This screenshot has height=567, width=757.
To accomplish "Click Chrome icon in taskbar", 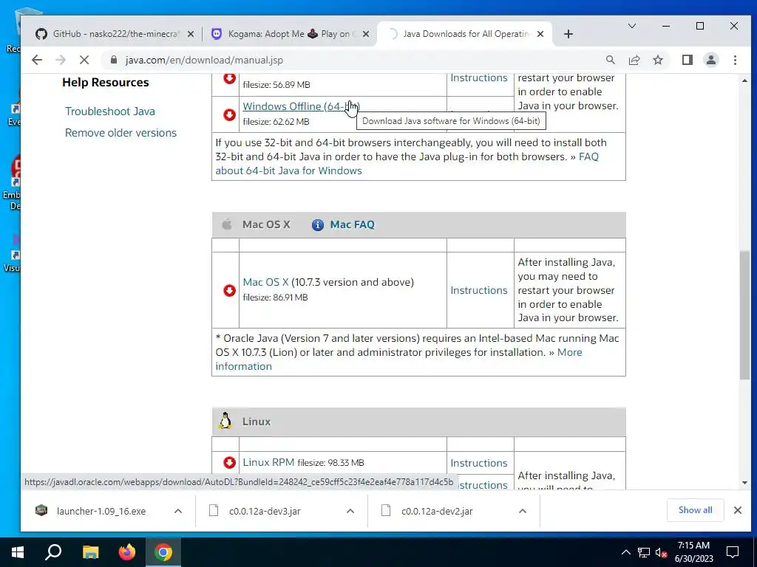I will pyautogui.click(x=163, y=552).
